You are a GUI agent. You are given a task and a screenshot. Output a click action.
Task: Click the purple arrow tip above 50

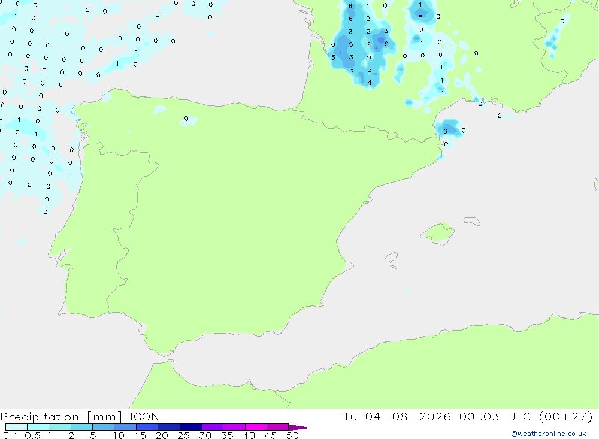299,428
